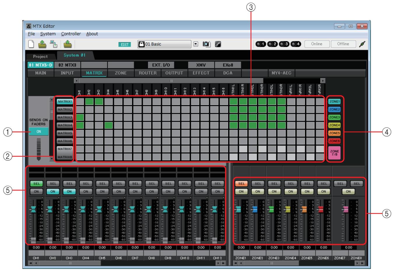Click channel strip scrollbar jump-to-end arrow
The width and height of the screenshot is (393, 270).
point(223,263)
